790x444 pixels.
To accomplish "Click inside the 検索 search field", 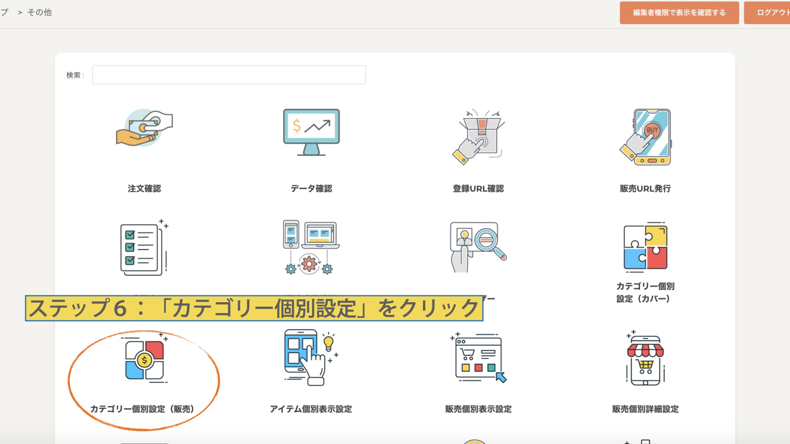I will (x=229, y=75).
